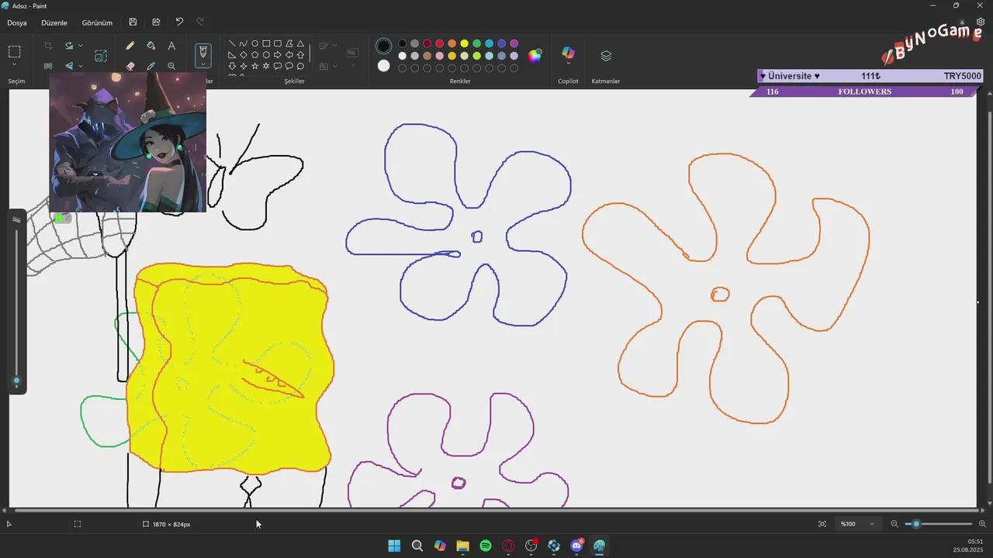The width and height of the screenshot is (993, 558).
Task: Pick the right arrow shape
Action: click(x=278, y=55)
